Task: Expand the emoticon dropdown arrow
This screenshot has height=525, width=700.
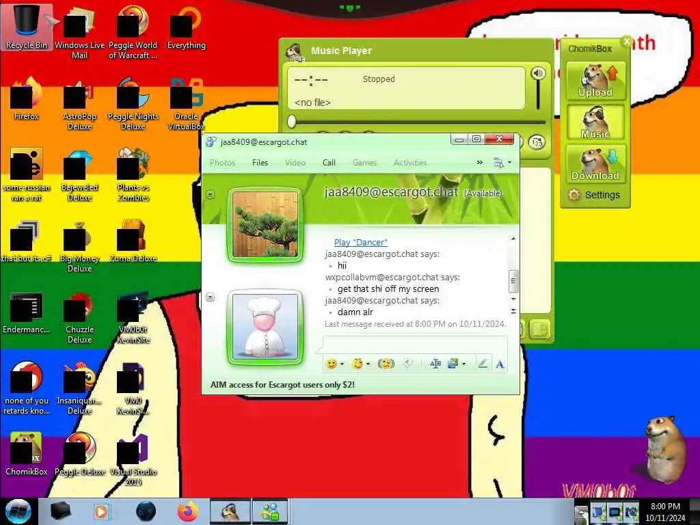Action: pos(342,364)
